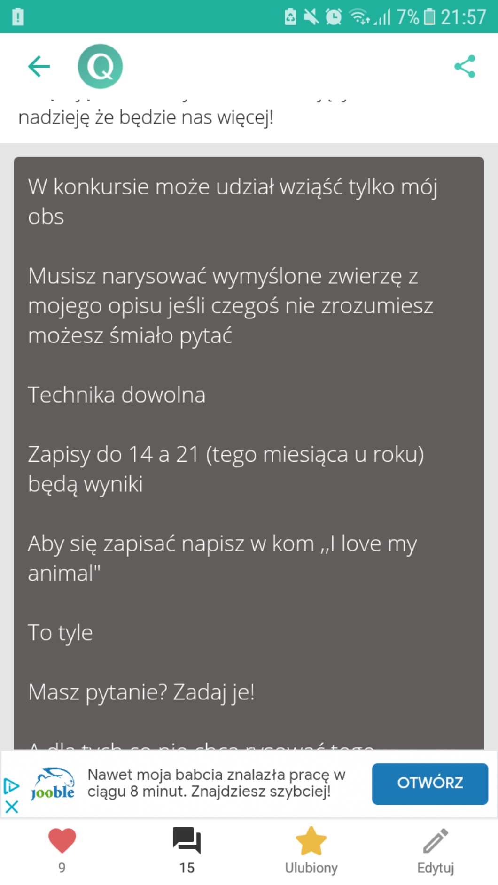Tap the ad text about babcia

[x=216, y=783]
